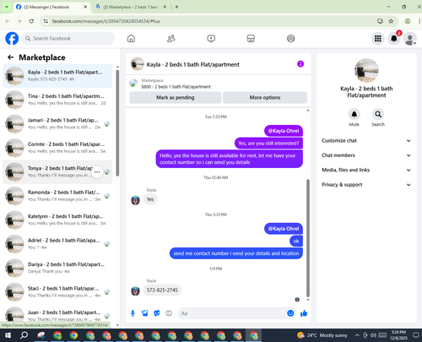Send a thumbs-up like in chat
422x342 pixels.
tap(304, 313)
